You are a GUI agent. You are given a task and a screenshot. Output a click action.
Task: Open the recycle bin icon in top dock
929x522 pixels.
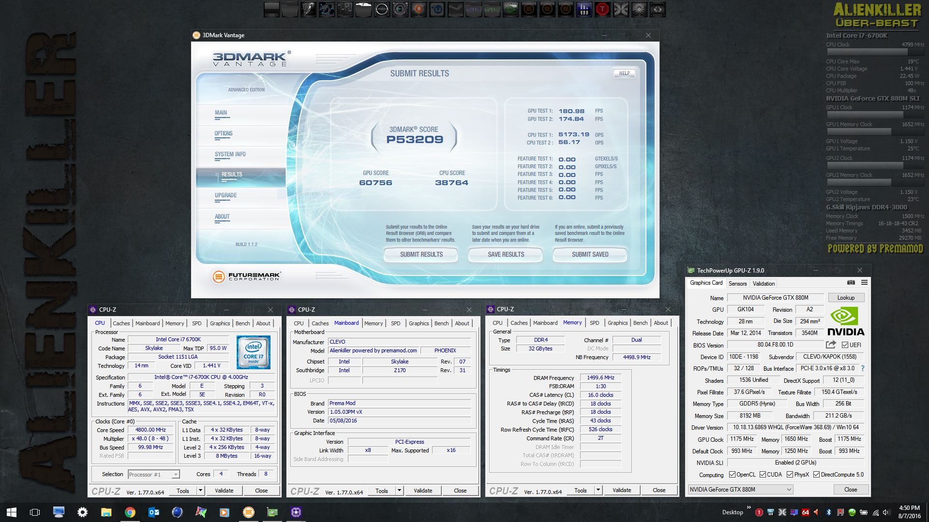click(x=658, y=9)
